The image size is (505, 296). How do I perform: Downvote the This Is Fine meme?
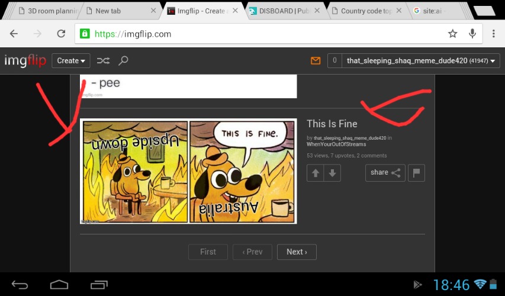click(x=332, y=173)
